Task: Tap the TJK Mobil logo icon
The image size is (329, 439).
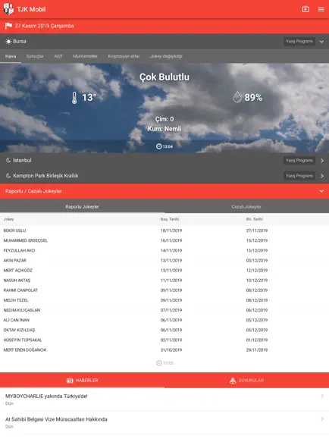Action: coord(8,9)
